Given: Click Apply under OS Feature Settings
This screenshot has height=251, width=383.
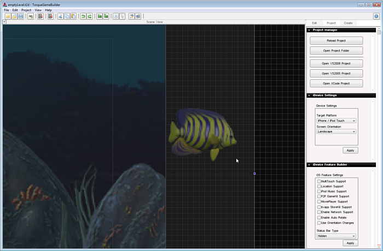Looking at the screenshot, I should point(350,243).
